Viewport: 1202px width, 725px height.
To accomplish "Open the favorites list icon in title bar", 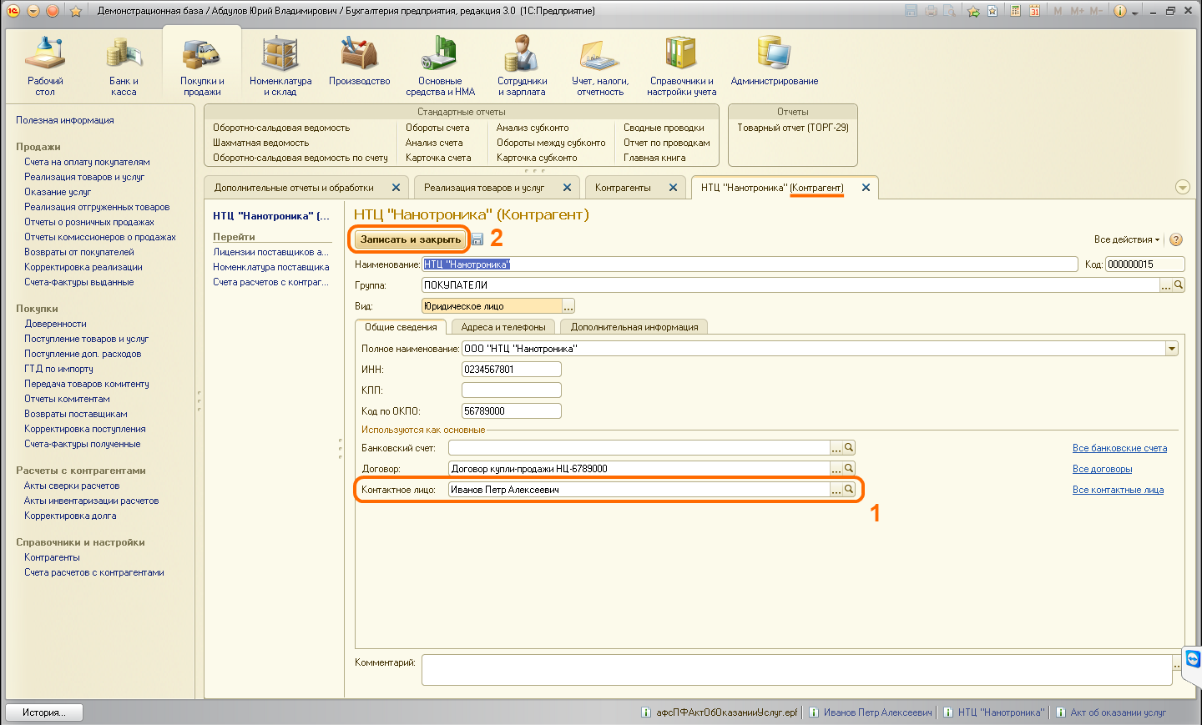I will coord(992,11).
